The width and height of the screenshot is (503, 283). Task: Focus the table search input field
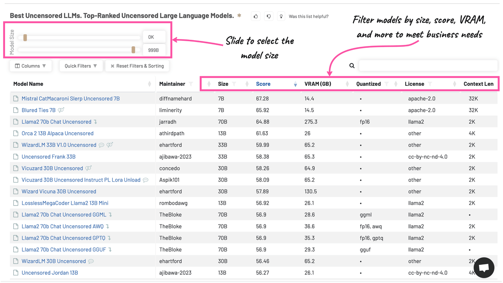coord(428,66)
